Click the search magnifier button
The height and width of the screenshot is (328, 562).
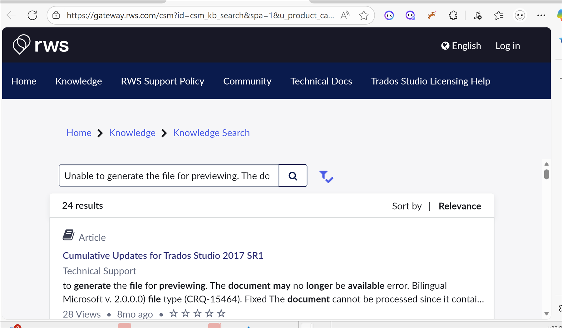click(293, 176)
